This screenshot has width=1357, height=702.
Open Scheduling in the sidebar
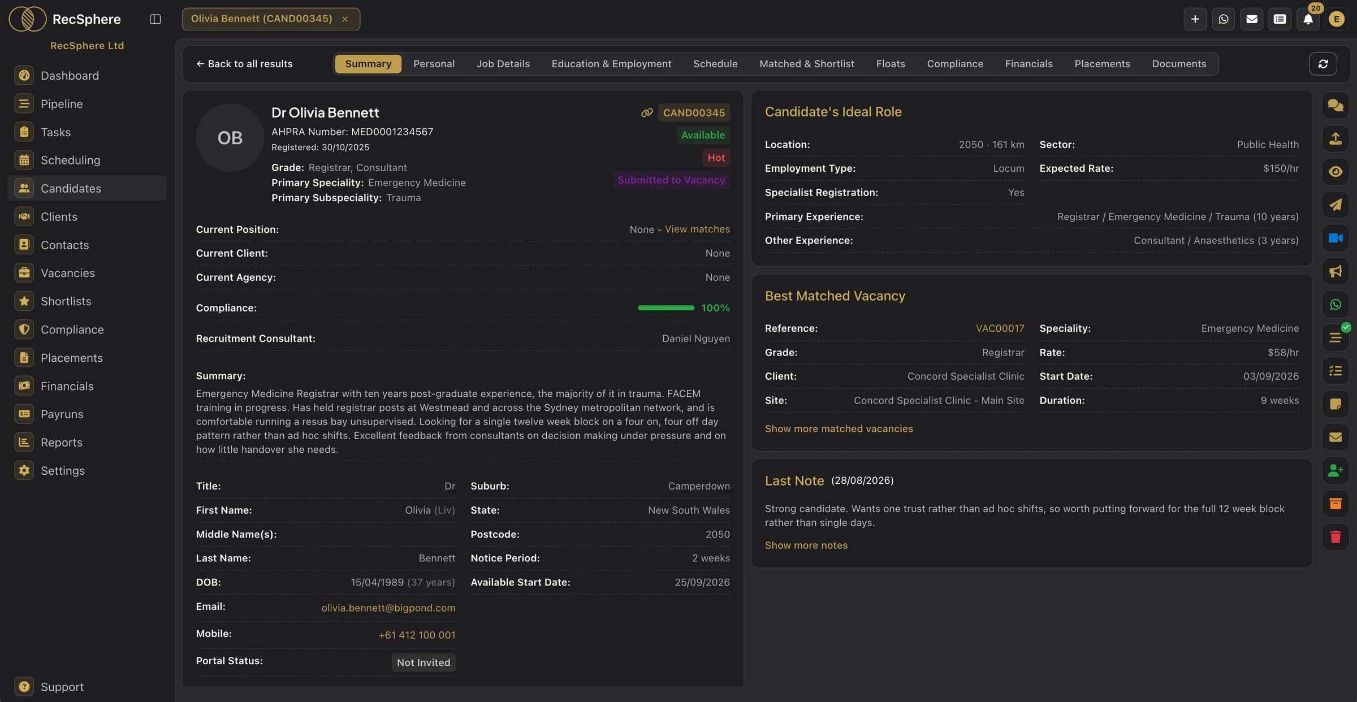tap(87, 160)
